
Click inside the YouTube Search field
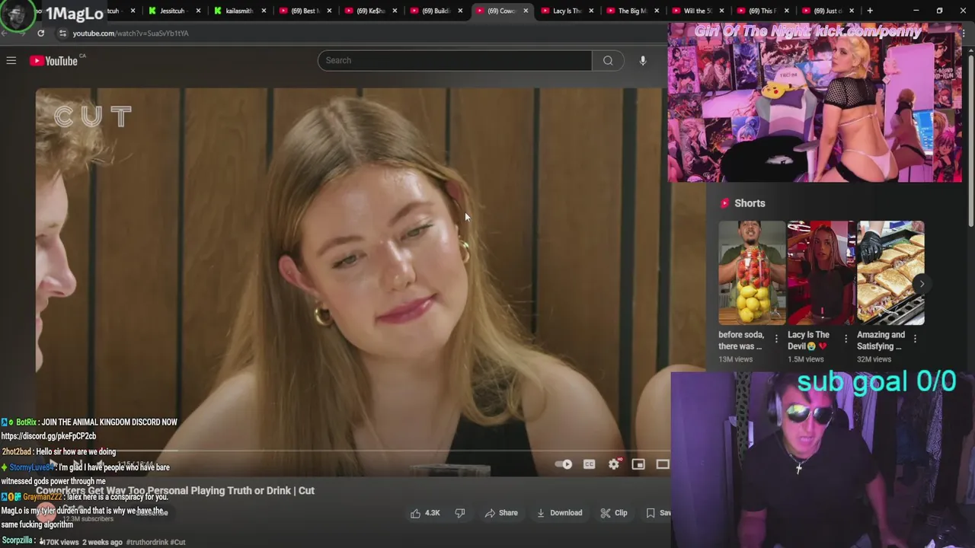point(455,60)
